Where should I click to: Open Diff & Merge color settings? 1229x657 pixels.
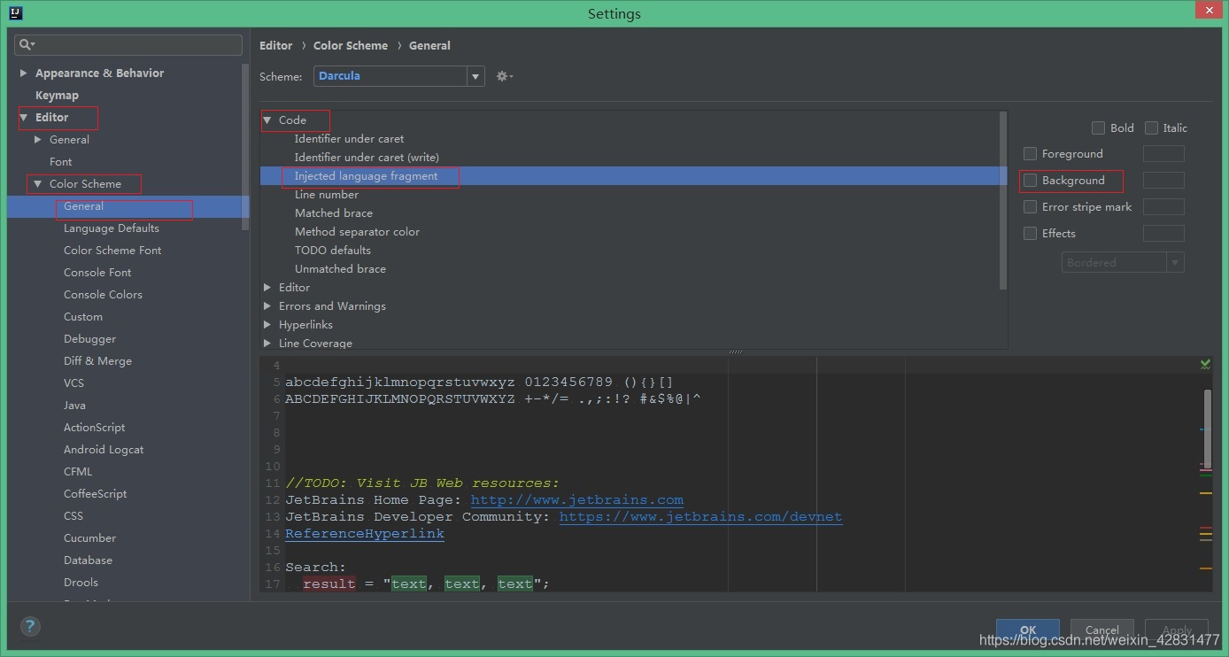[x=97, y=360]
